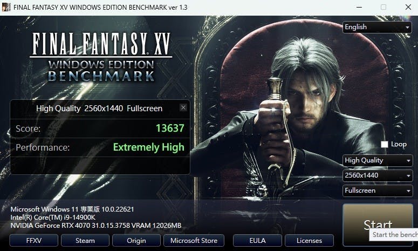Open the English language dropdown
The image size is (418, 251).
(x=377, y=27)
